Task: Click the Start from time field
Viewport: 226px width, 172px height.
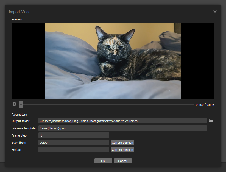Action: (x=74, y=142)
